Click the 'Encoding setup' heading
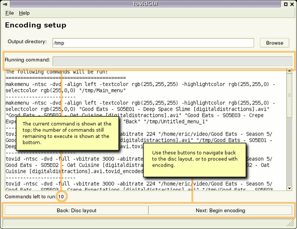Image resolution: width=297 pixels, height=229 pixels. 35,25
